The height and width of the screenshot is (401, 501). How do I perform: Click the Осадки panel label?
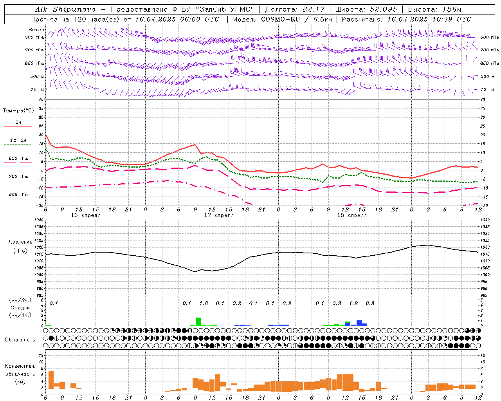(20, 308)
